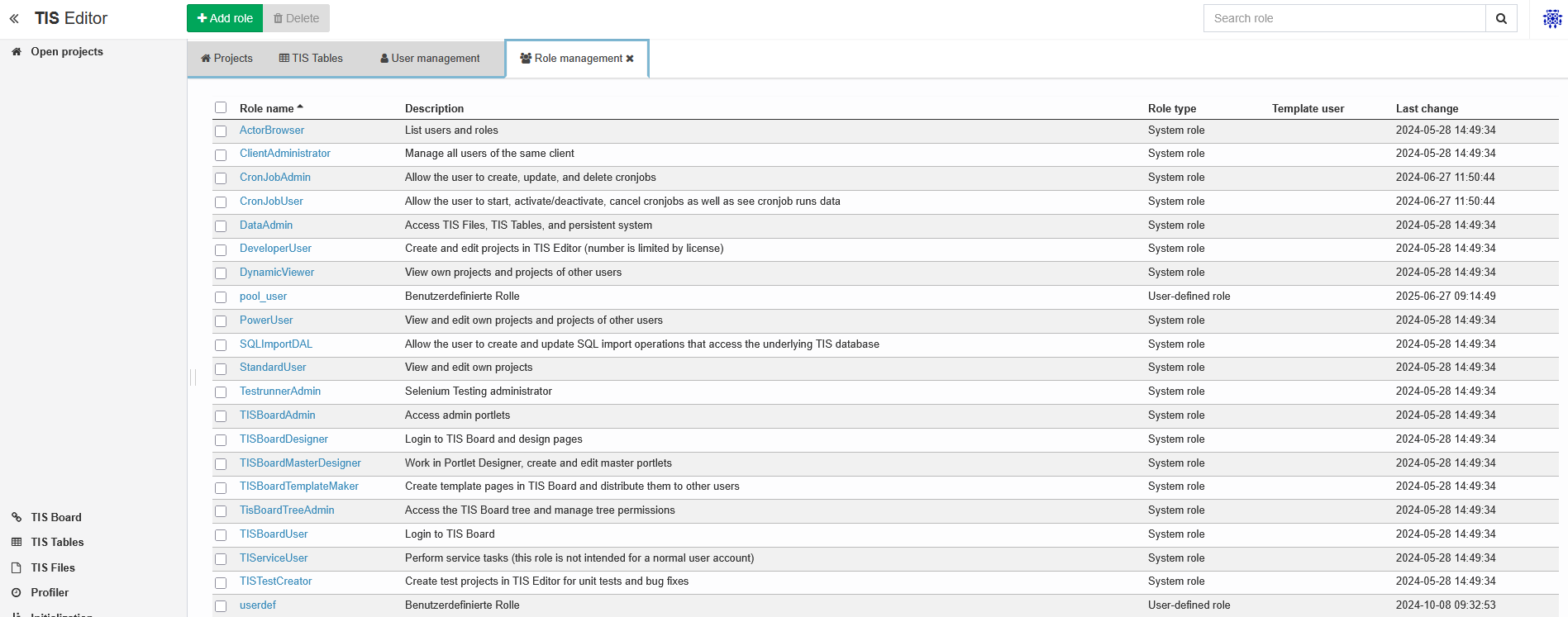The image size is (1568, 617).
Task: Open the TISBoardMasterDesigner role link
Action: [x=300, y=463]
